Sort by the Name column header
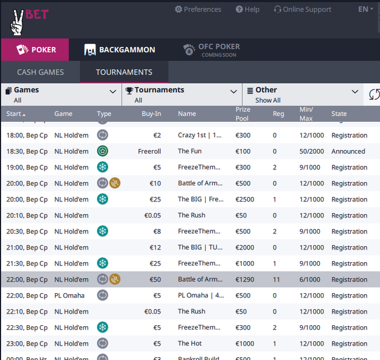Screen dimensions: 380x360 187,114
